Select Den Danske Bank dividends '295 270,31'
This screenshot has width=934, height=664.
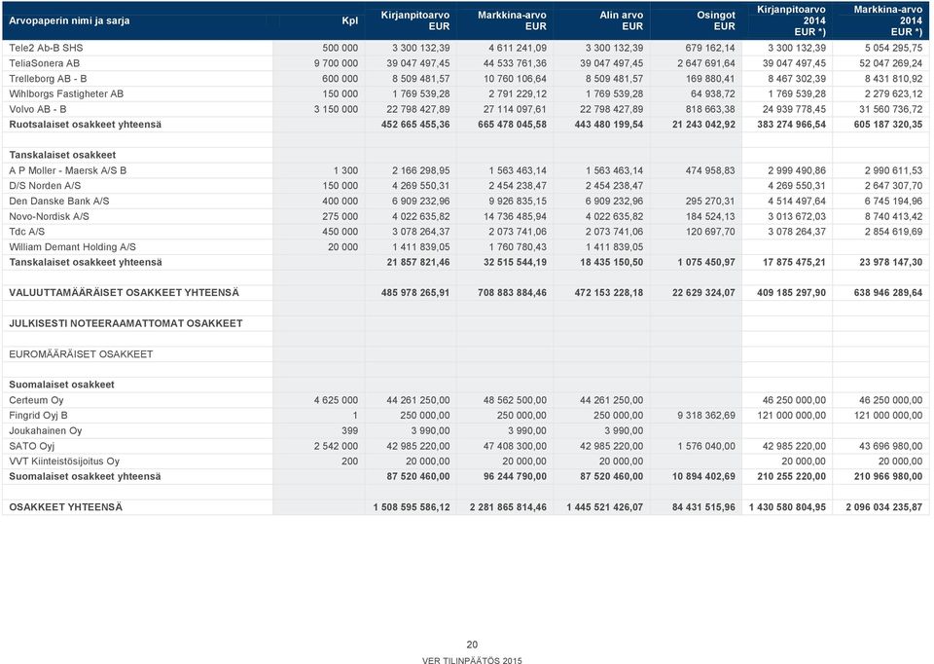[x=710, y=201]
